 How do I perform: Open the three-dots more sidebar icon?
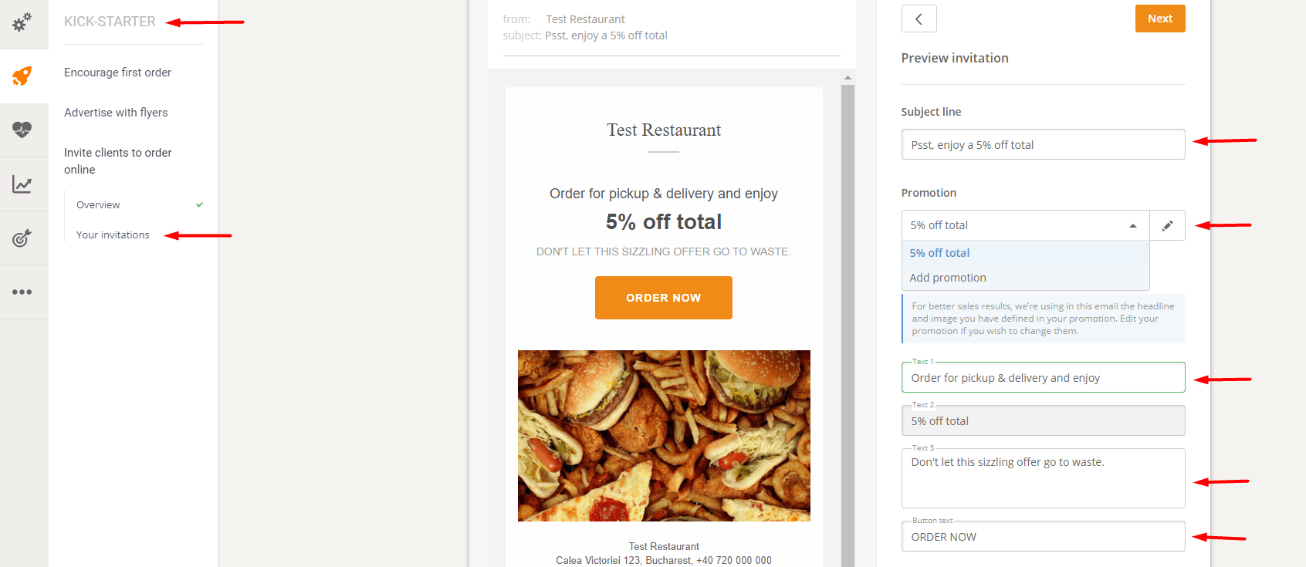pos(22,292)
